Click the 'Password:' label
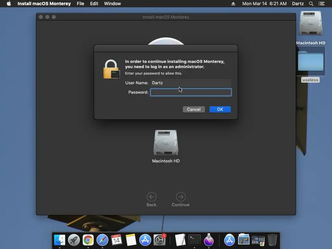The image size is (332, 249). click(138, 92)
